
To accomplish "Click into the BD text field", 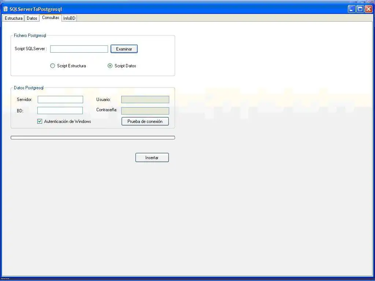I will 60,110.
